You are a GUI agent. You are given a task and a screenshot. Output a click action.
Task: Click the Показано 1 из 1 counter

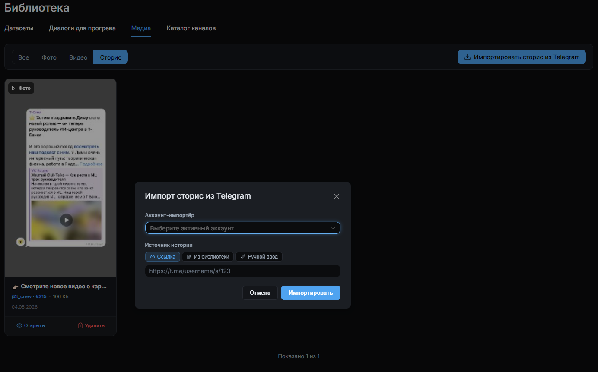click(299, 356)
